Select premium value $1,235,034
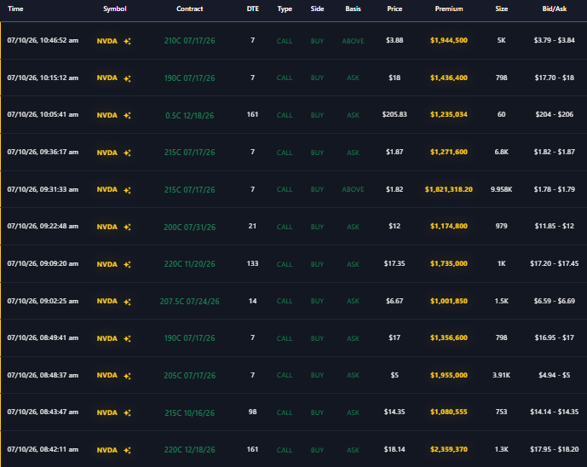Image resolution: width=587 pixels, height=467 pixels. point(449,114)
